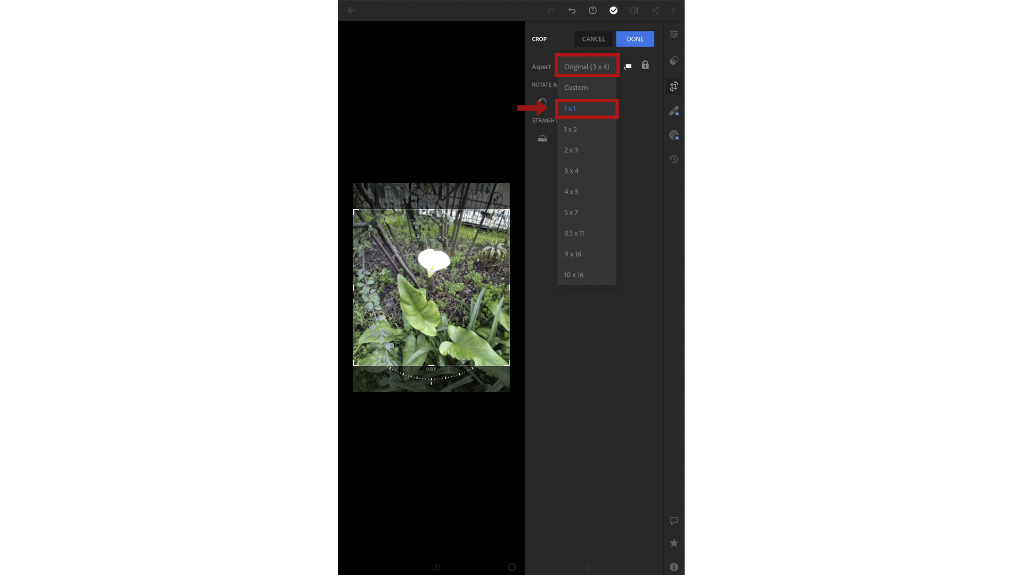Viewport: 1023px width, 575px height.
Task: Click the Aspect label
Action: [x=541, y=67]
